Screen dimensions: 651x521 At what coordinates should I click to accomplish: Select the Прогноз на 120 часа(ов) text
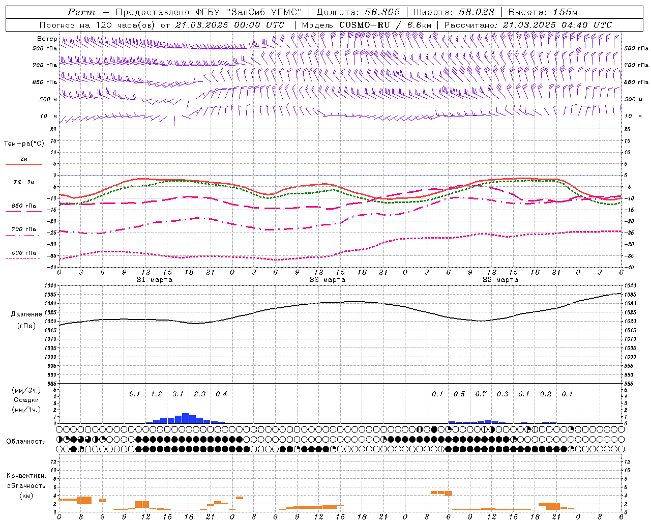pyautogui.click(x=98, y=25)
